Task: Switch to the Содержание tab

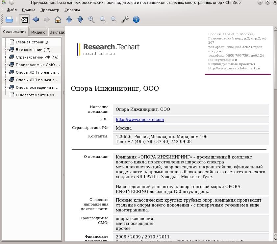Action: [15, 32]
